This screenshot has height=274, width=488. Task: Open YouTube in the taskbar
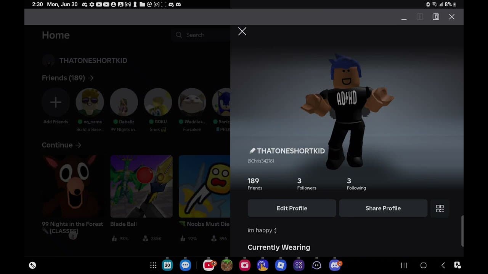(209, 265)
